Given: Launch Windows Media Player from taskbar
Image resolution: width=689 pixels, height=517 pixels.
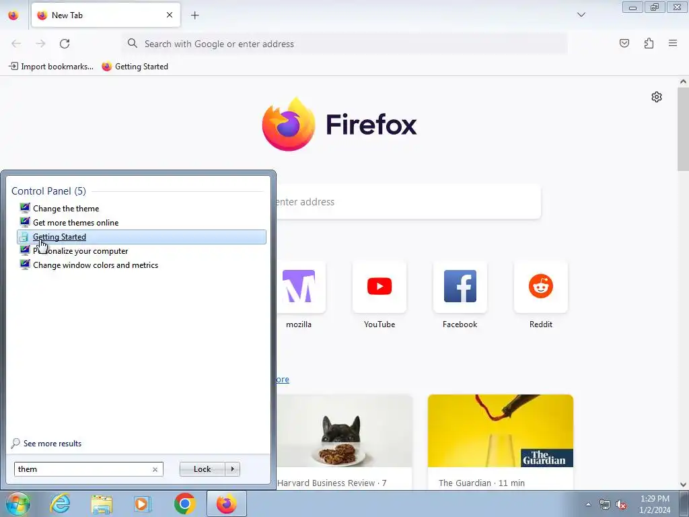Looking at the screenshot, I should coord(143,504).
